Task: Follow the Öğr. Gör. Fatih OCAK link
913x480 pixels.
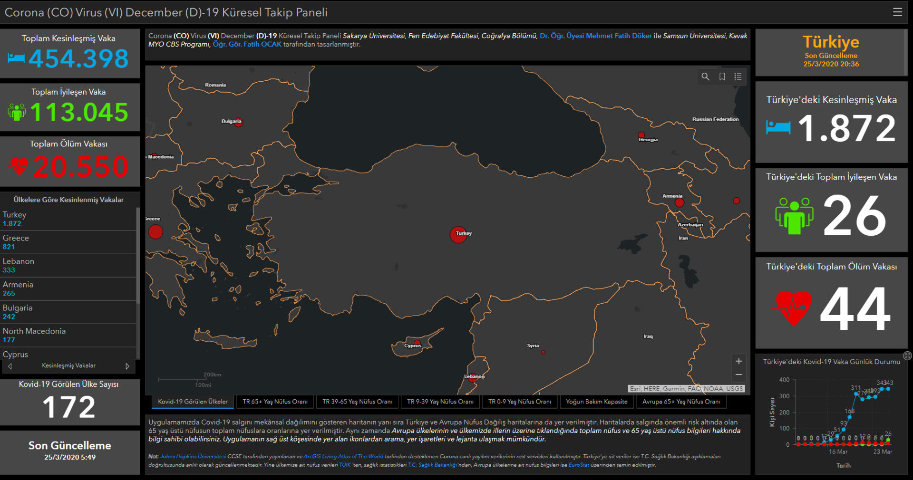Action: click(x=247, y=44)
